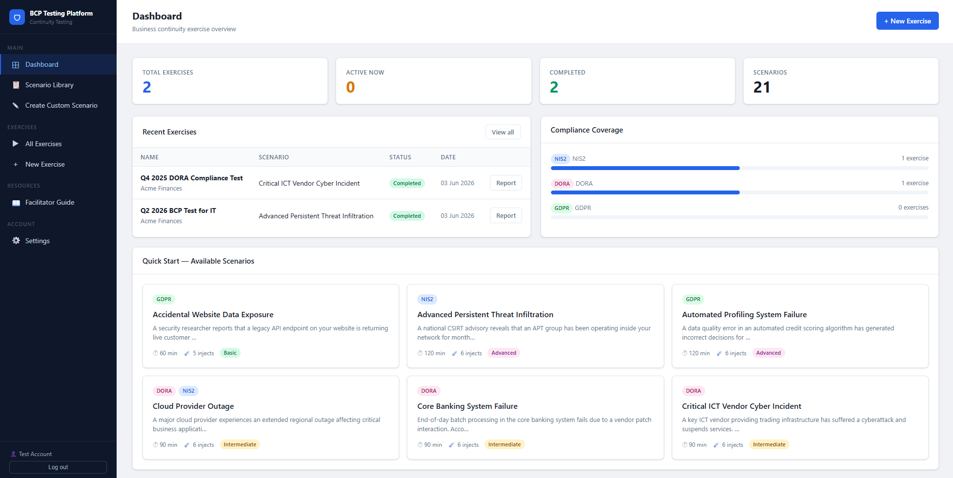Screen dimensions: 953x478
Task: Click NIS2 tag on Cloud Provider Outage card
Action: point(188,391)
